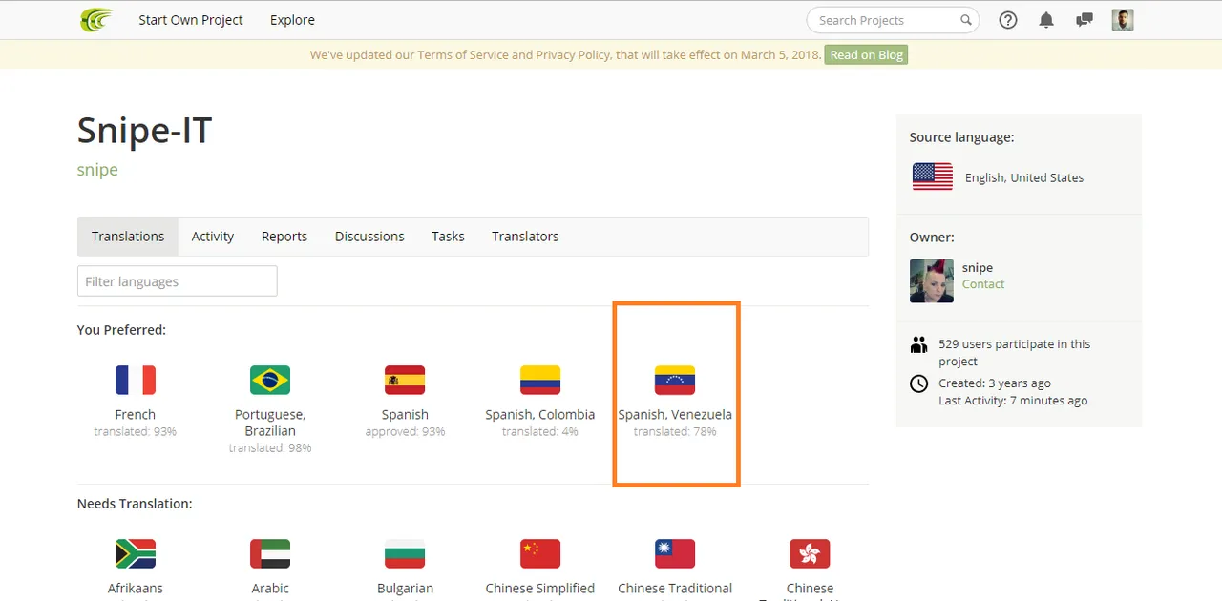Select the Chinese Traditional Taiwan flag
Screen dimensions: 1222x601
tap(675, 553)
